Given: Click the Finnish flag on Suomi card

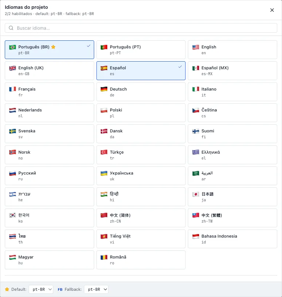Looking at the screenshot, I should pos(196,131).
